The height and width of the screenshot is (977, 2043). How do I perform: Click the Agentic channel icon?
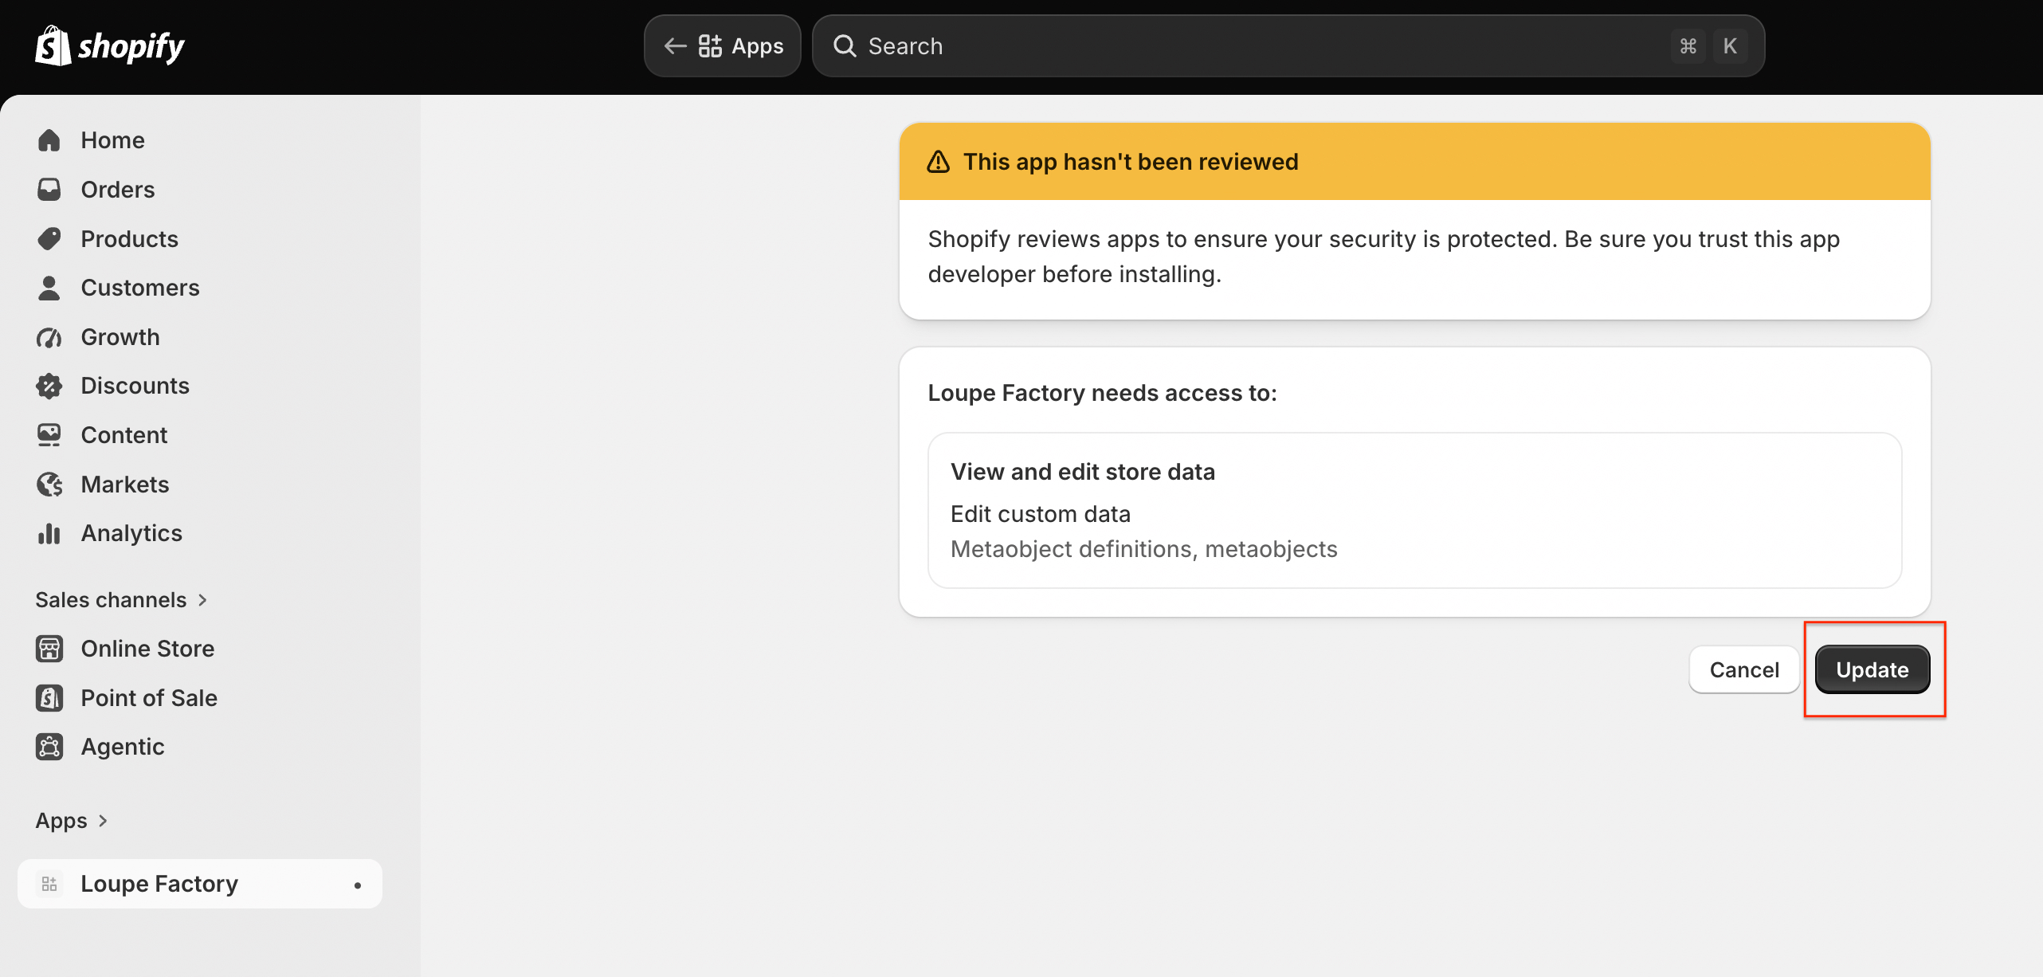pos(49,747)
